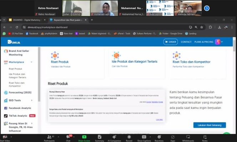Open Riset Toko dan Kompetitor card title

192,62
